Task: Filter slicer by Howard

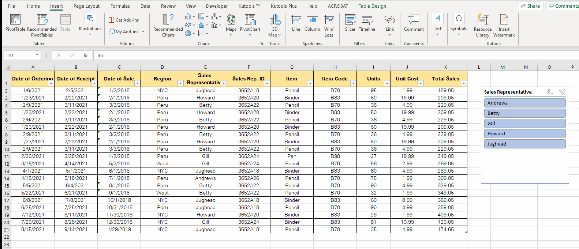Action: (525, 133)
